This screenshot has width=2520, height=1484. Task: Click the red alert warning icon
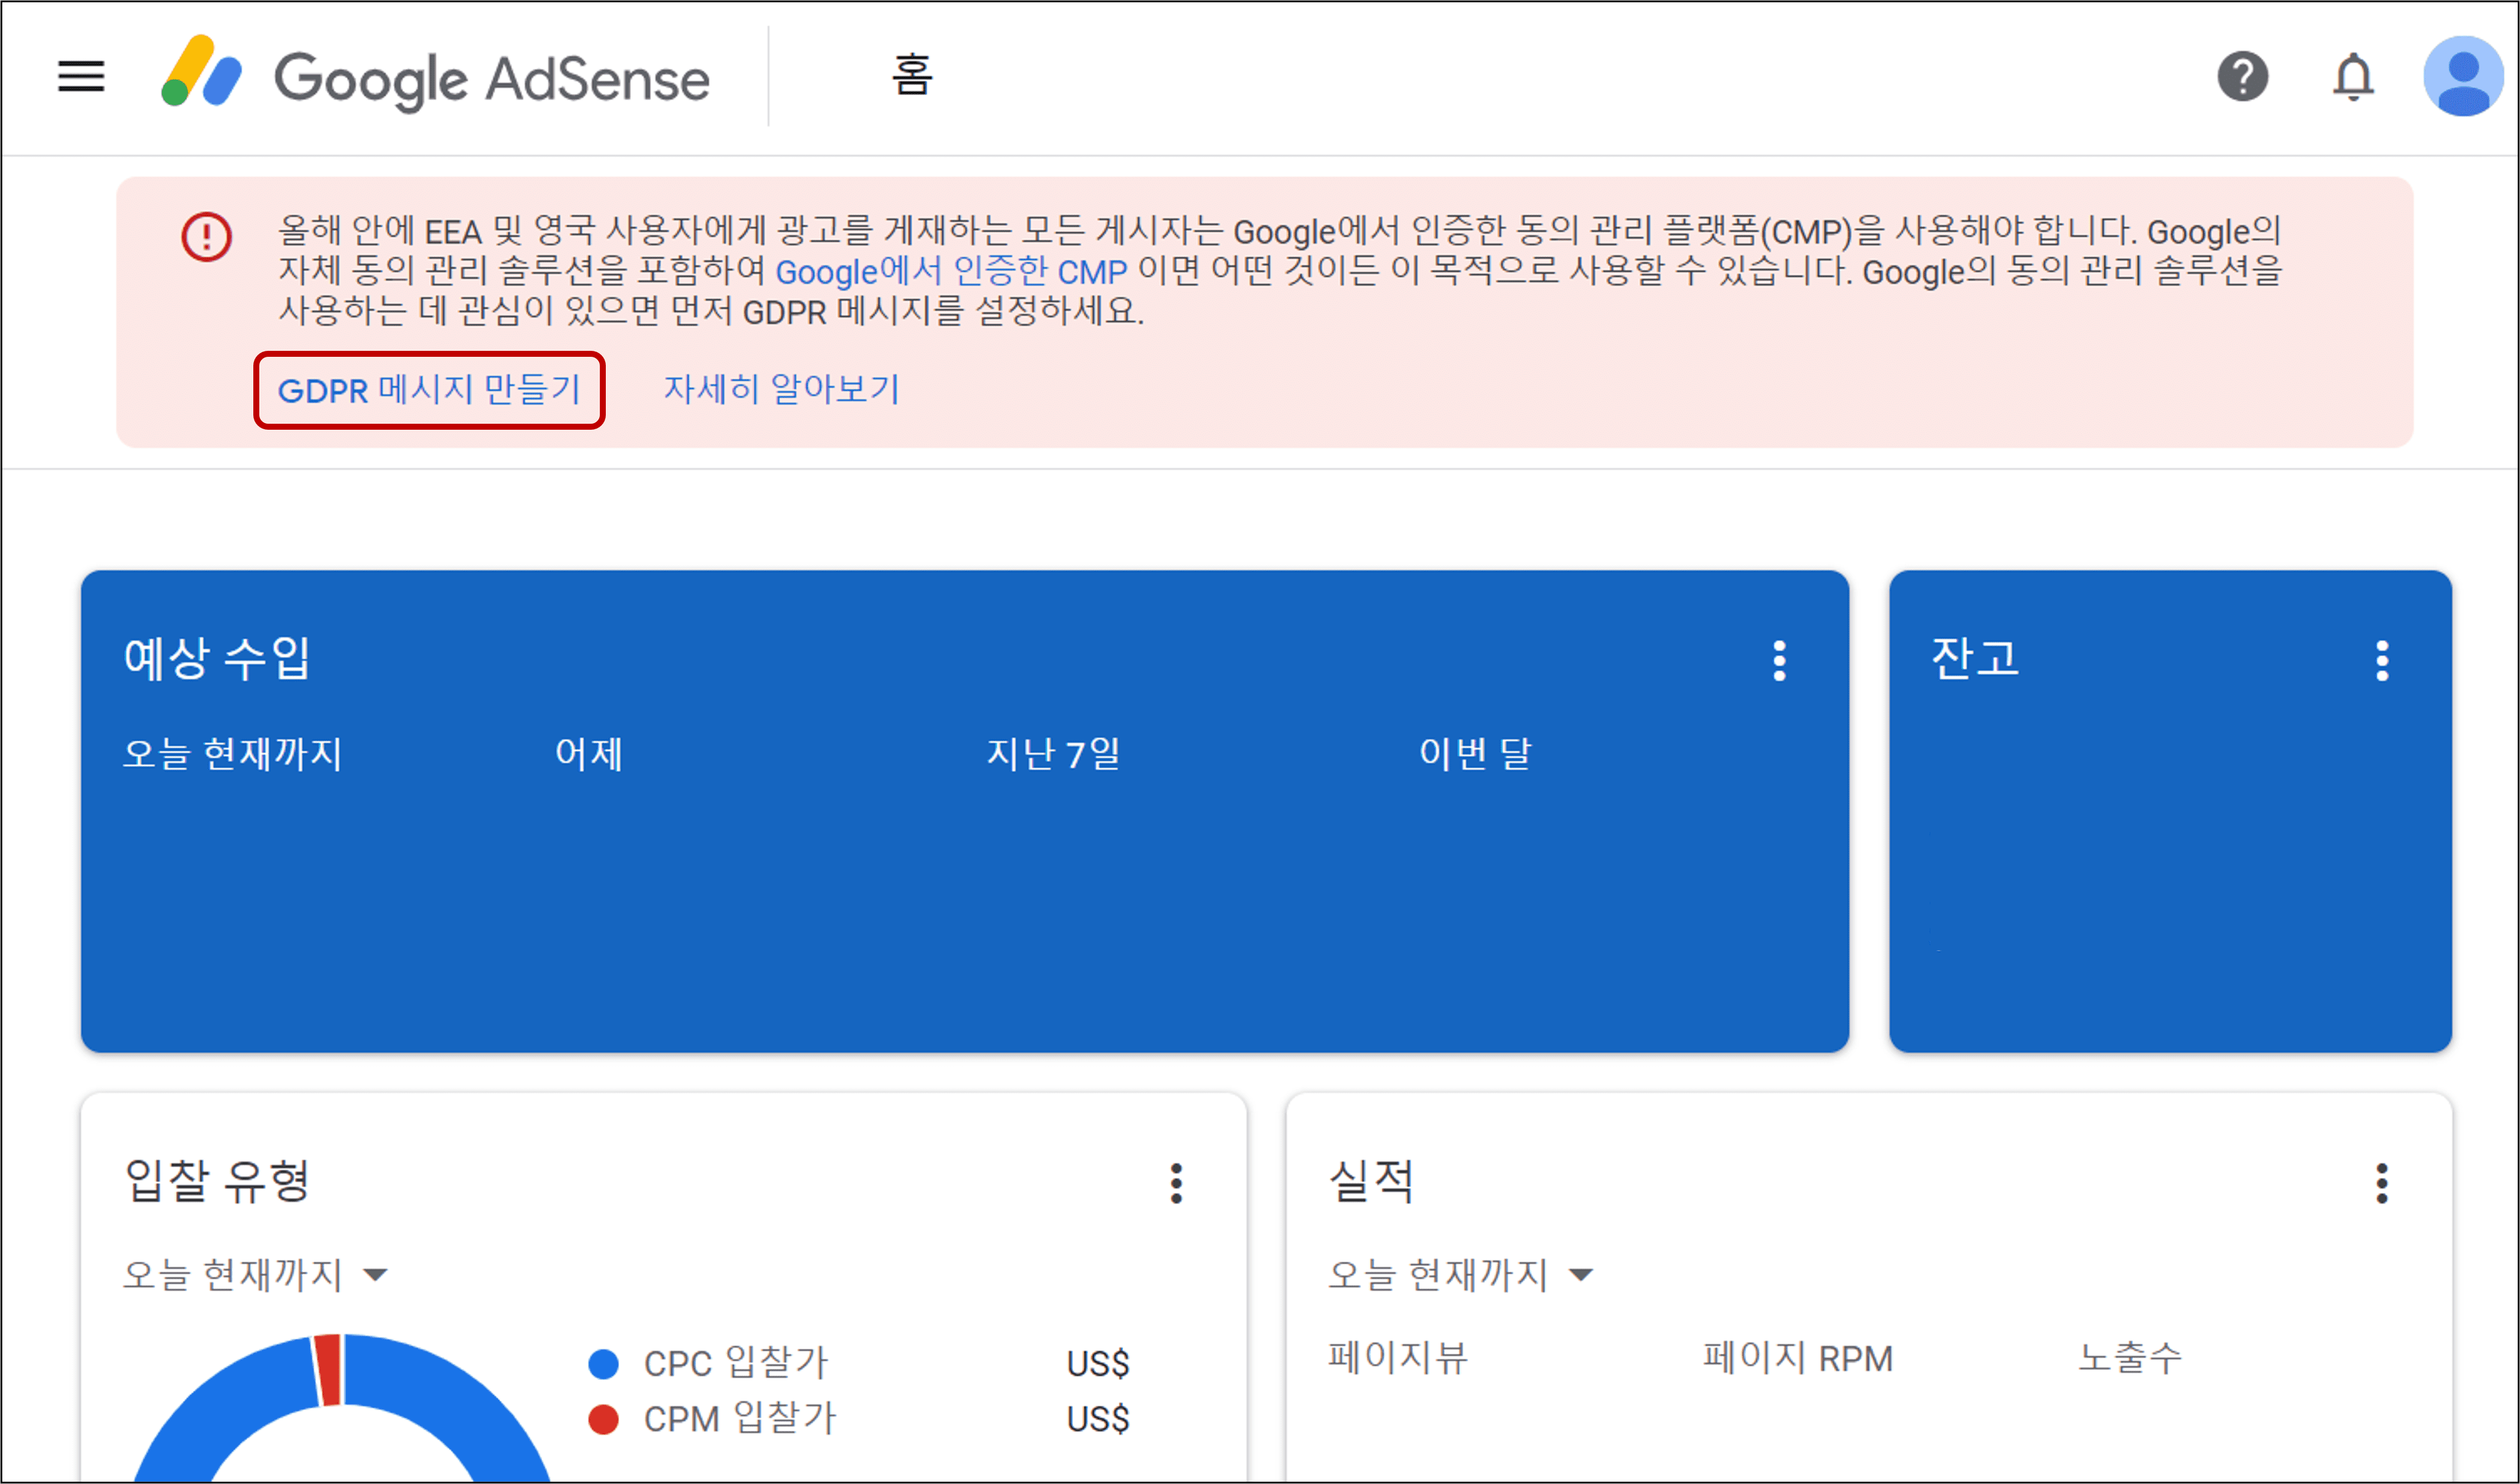coord(207,237)
